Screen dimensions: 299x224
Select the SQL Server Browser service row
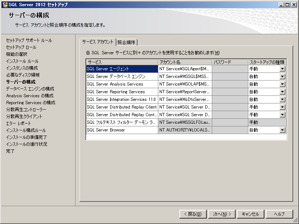(122, 130)
